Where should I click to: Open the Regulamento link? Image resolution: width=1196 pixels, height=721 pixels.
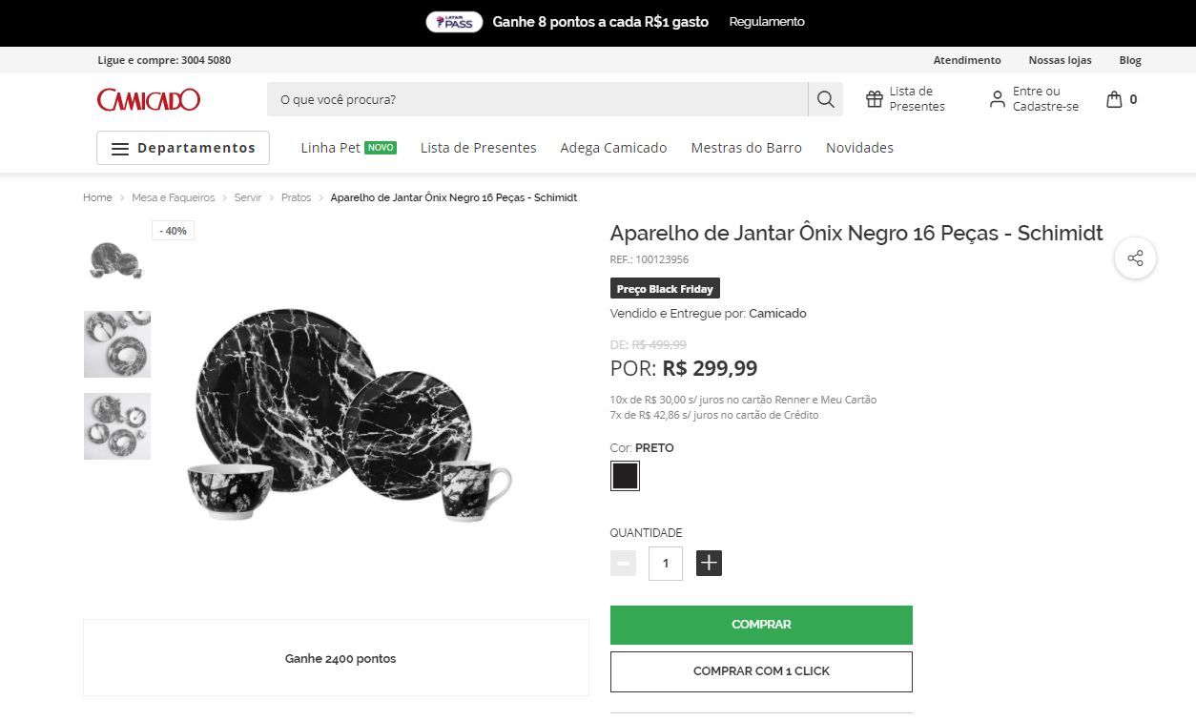pyautogui.click(x=767, y=22)
